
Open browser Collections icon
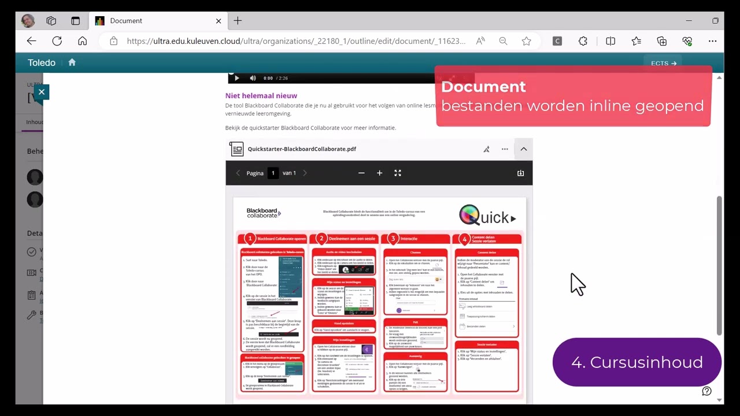(662, 41)
